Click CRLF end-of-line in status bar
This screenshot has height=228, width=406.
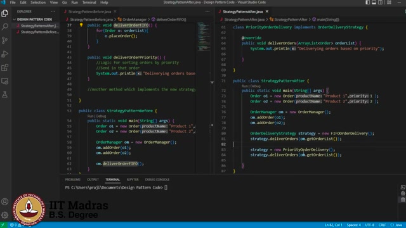(x=382, y=225)
